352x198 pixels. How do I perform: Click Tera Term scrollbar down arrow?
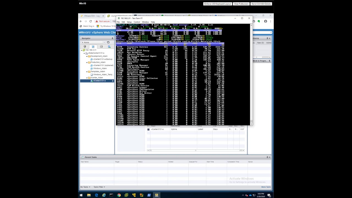(x=251, y=124)
